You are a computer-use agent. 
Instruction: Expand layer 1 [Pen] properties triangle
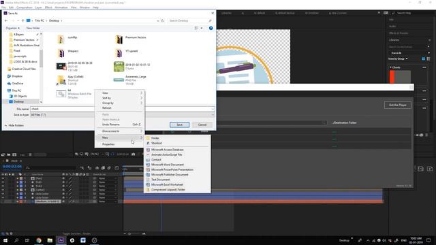coord(18,178)
